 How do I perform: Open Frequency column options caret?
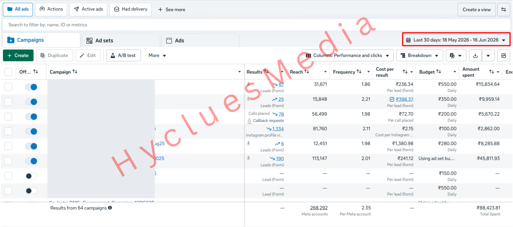tap(368, 72)
